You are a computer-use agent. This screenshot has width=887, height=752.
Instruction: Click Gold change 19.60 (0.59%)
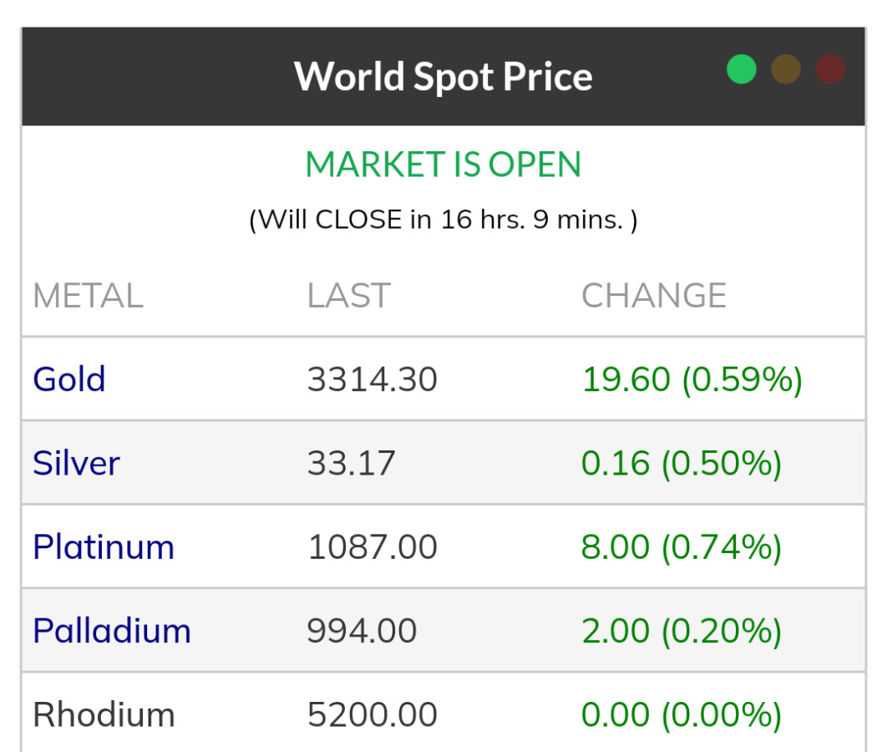pos(692,379)
